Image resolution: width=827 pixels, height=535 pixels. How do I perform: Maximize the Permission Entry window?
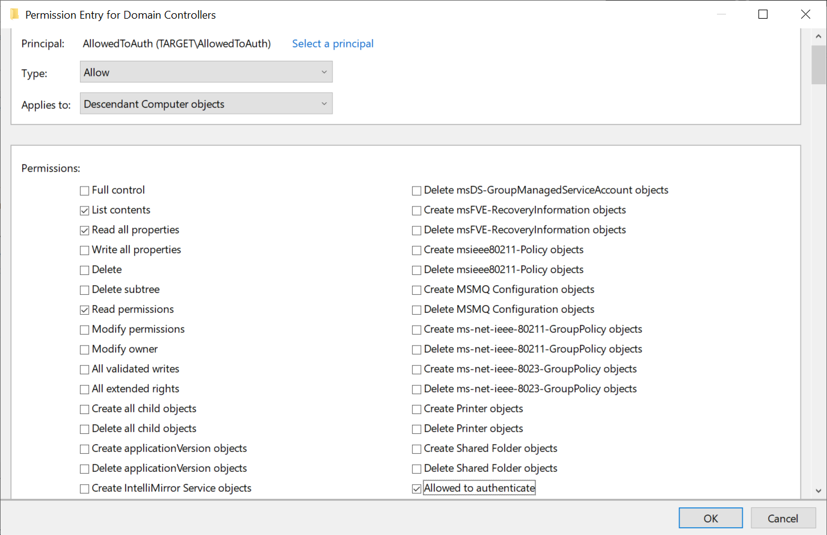point(763,14)
